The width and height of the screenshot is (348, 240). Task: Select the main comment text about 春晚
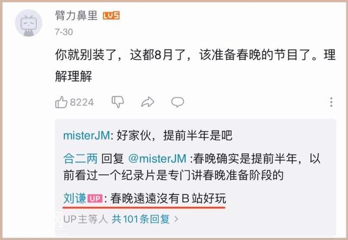click(x=195, y=66)
